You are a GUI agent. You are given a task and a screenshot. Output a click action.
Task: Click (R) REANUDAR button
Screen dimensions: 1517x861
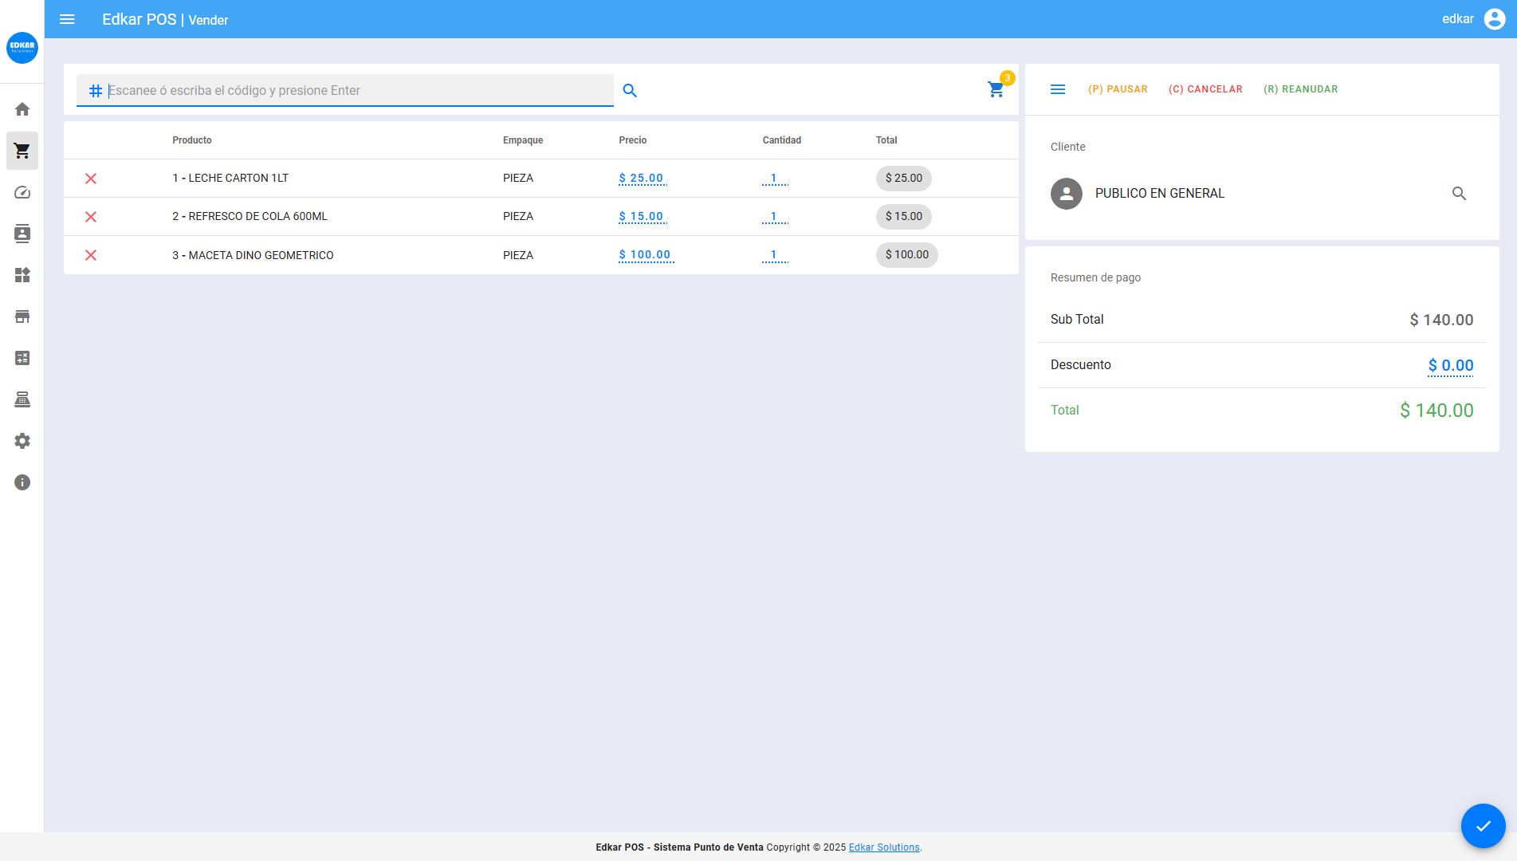pos(1300,89)
